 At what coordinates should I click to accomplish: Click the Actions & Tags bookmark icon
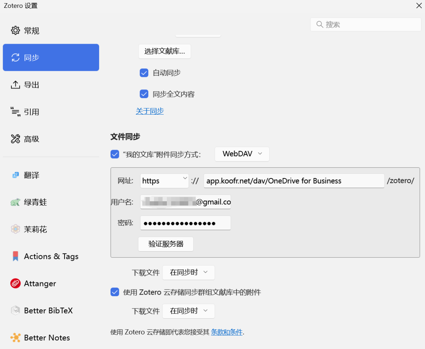tap(15, 256)
